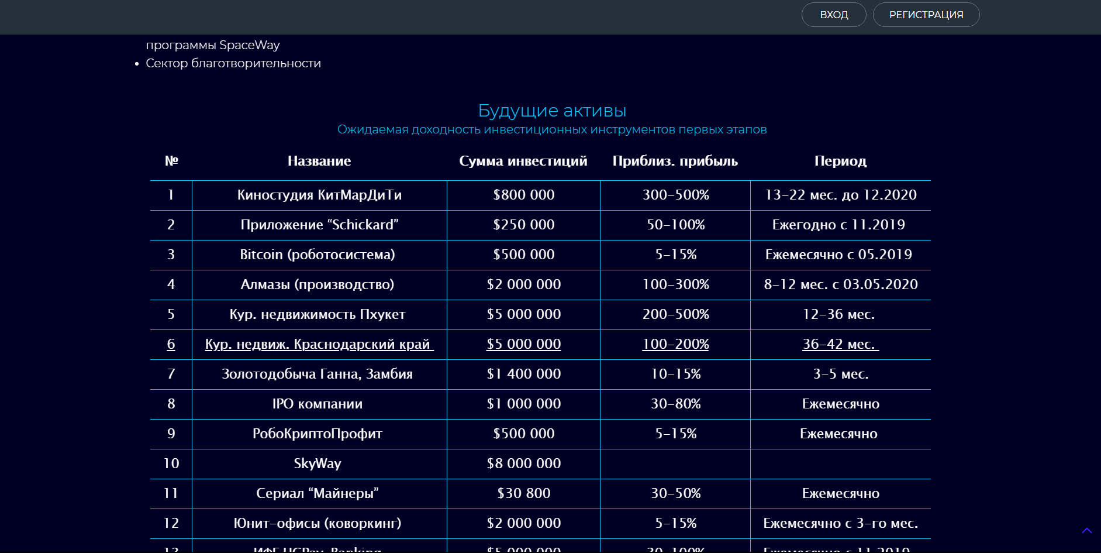1101x553 pixels.
Task: Click the 'Приблиз. прибыль' column header
Action: (675, 161)
